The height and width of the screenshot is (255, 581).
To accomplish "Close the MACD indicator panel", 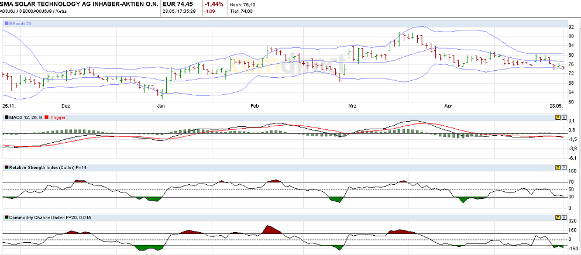I will [563, 117].
